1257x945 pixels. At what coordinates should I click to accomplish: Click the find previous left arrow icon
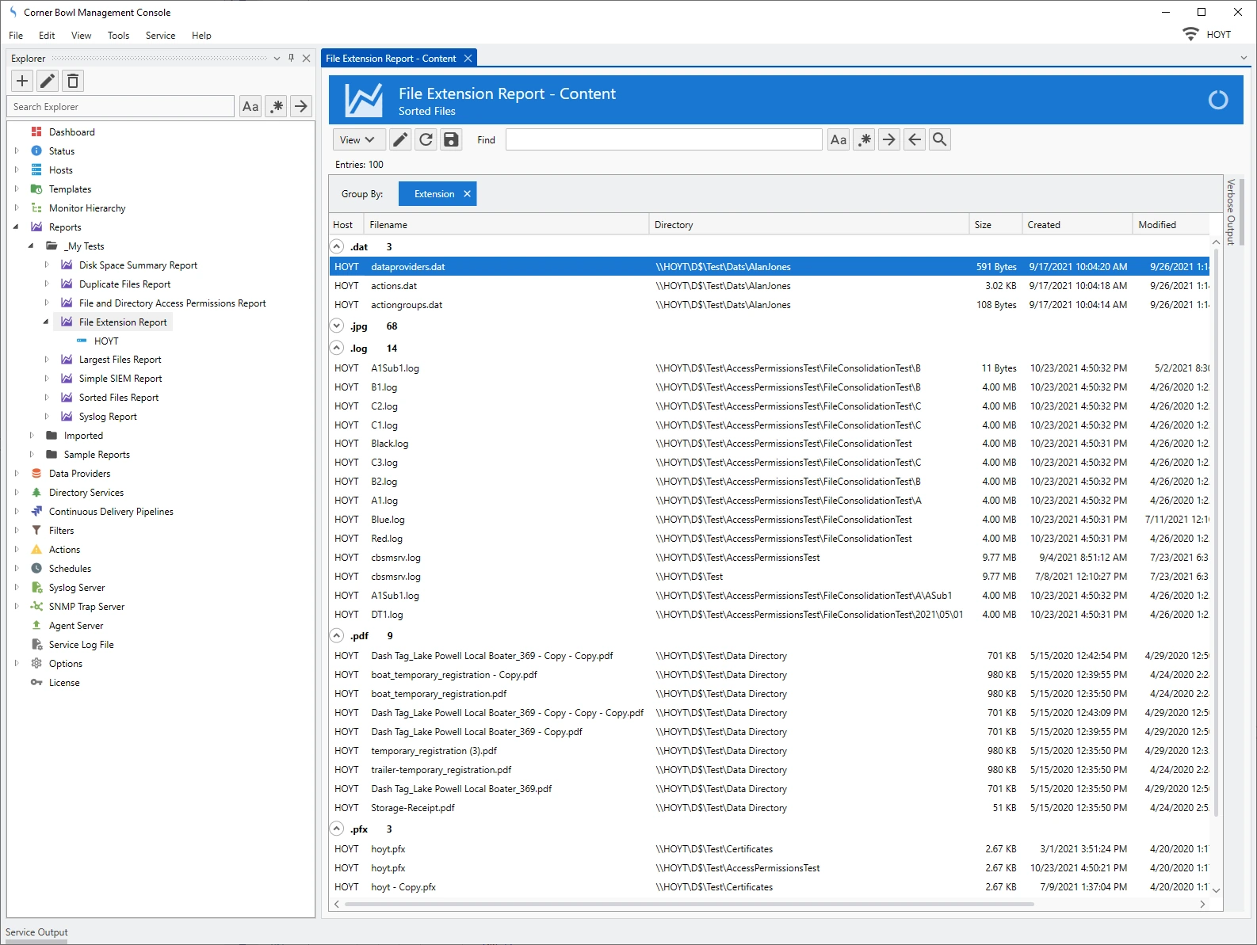point(915,139)
